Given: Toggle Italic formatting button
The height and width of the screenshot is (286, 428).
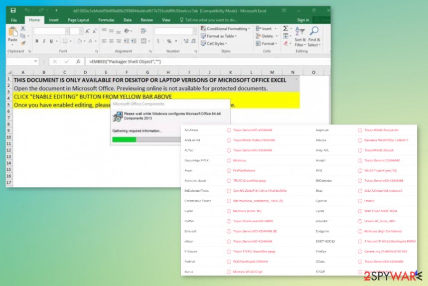Looking at the screenshot, I should 44,41.
